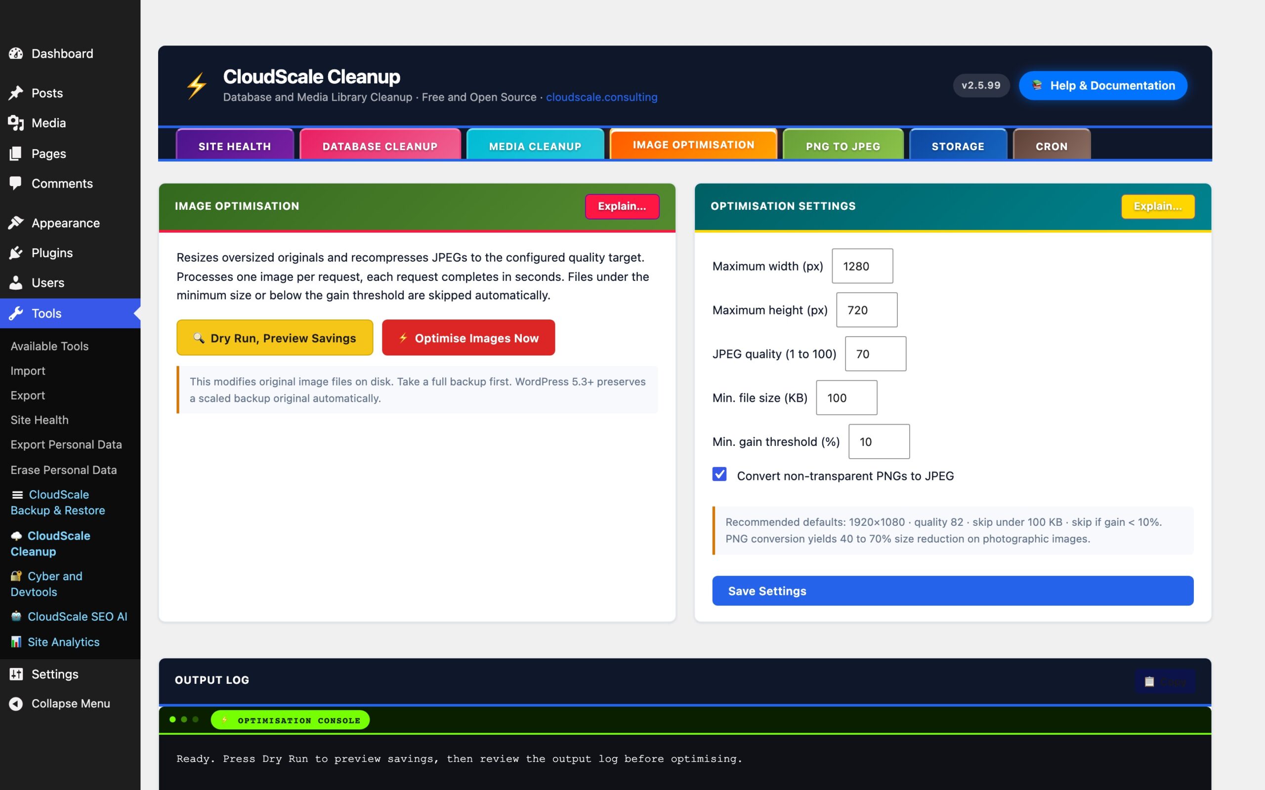Click the lightning icon in Optimisation Console badge
The image size is (1265, 790).
click(224, 720)
